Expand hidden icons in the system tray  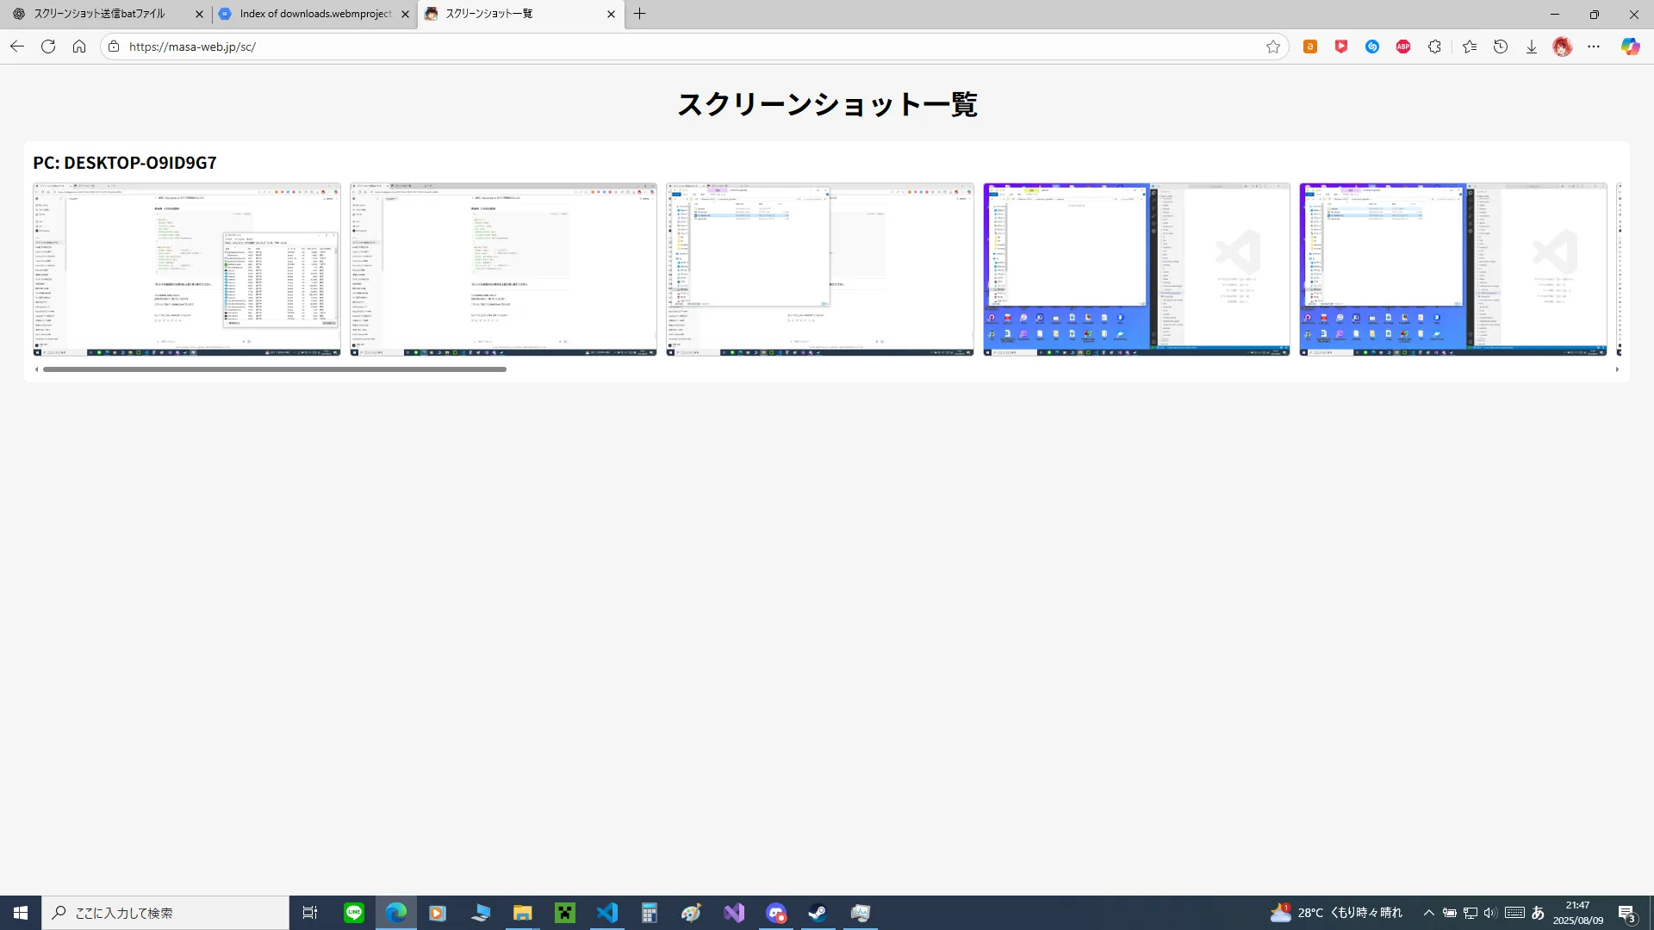pyautogui.click(x=1428, y=913)
